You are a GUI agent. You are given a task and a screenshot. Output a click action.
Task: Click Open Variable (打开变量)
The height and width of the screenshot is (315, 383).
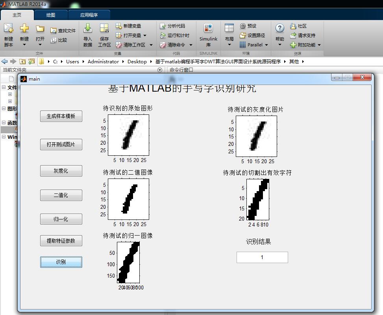click(128, 35)
